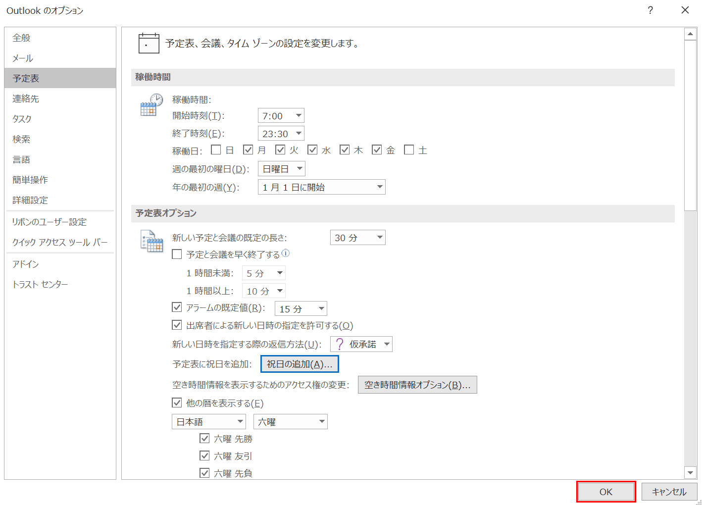Select 全般 in the options sidebar

[x=60, y=38]
